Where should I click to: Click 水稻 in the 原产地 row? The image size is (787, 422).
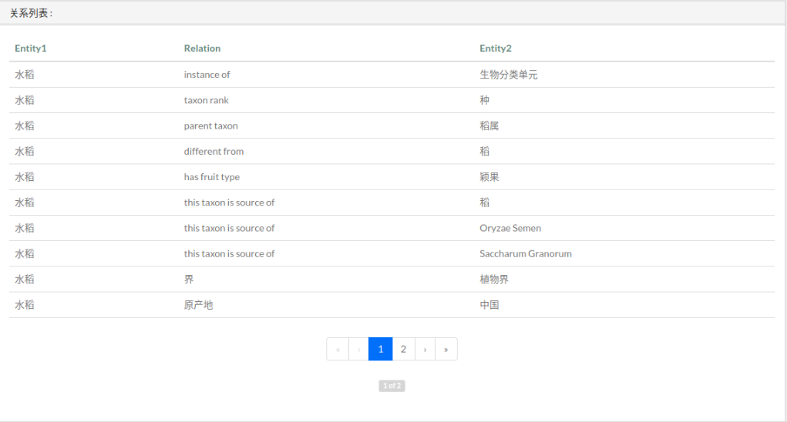pos(25,305)
